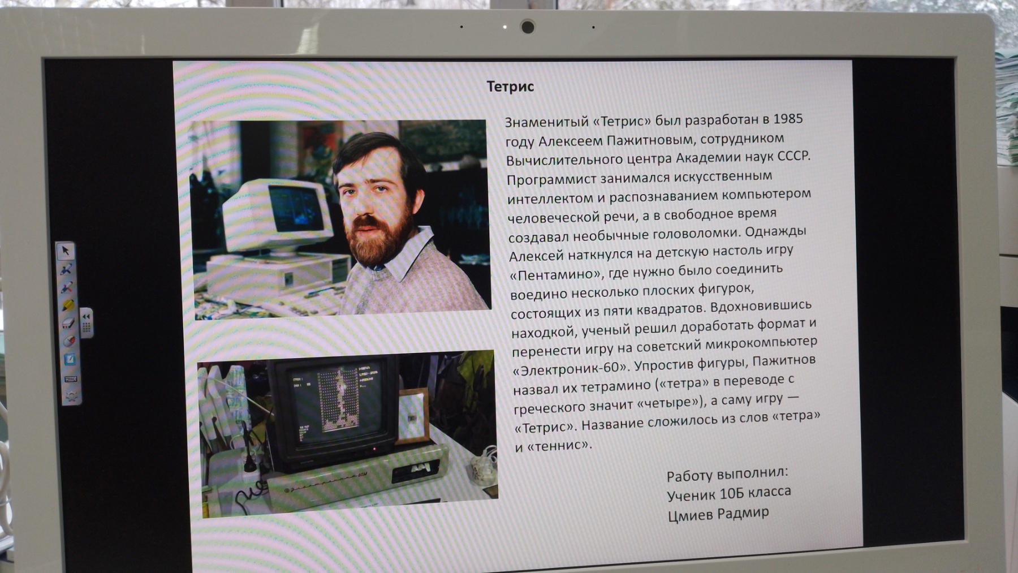Open the on-screen keyboard
1018x573 pixels.
tap(71, 379)
